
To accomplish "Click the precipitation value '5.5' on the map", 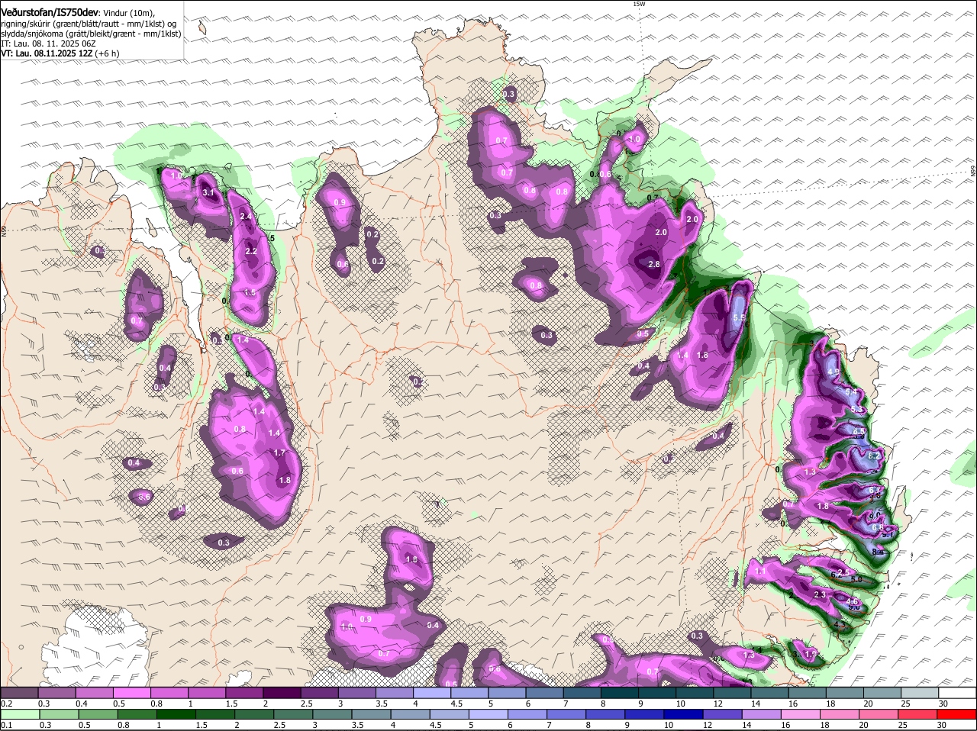I will pyautogui.click(x=739, y=317).
